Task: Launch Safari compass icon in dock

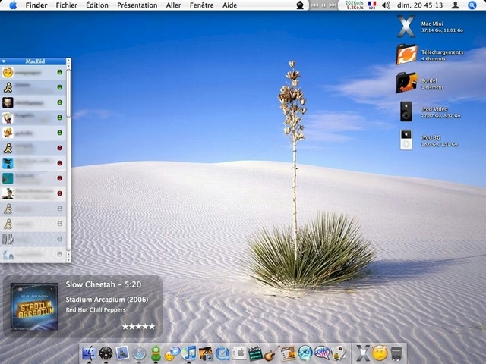Action: [x=139, y=353]
